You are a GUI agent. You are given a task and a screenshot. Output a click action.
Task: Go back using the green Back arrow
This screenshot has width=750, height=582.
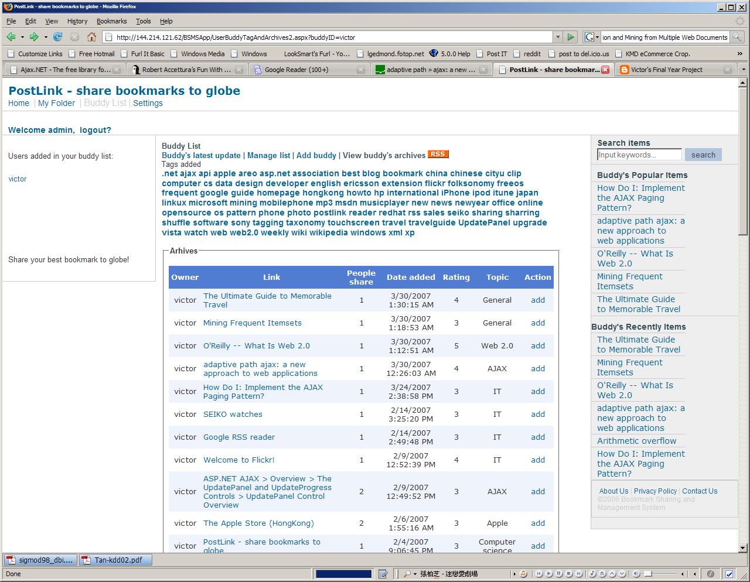coord(11,37)
